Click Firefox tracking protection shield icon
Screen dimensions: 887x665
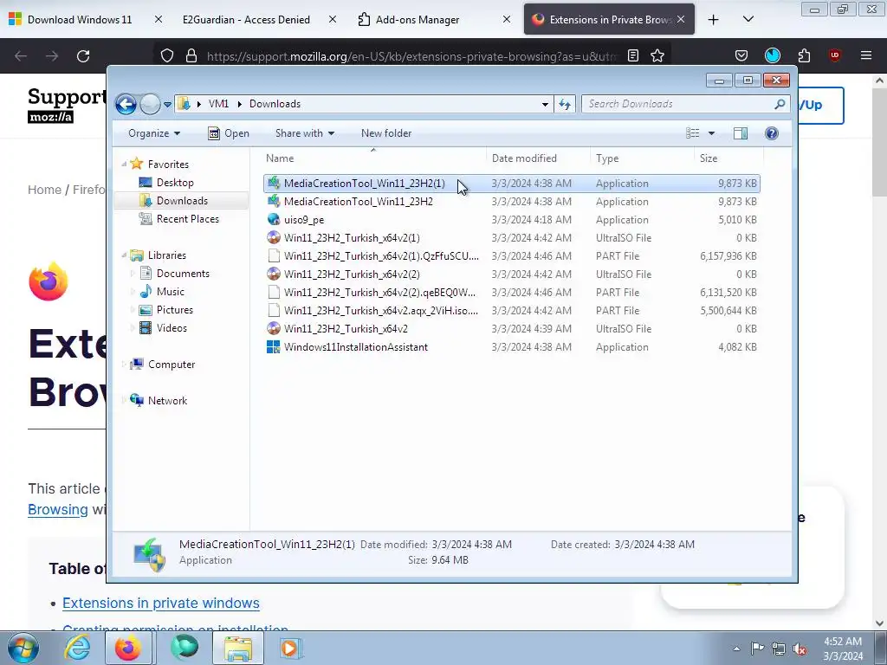pos(167,56)
